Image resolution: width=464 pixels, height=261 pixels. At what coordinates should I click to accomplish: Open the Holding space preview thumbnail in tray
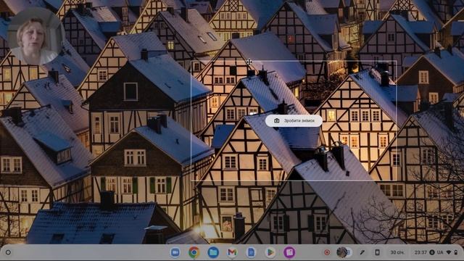[x=344, y=252]
